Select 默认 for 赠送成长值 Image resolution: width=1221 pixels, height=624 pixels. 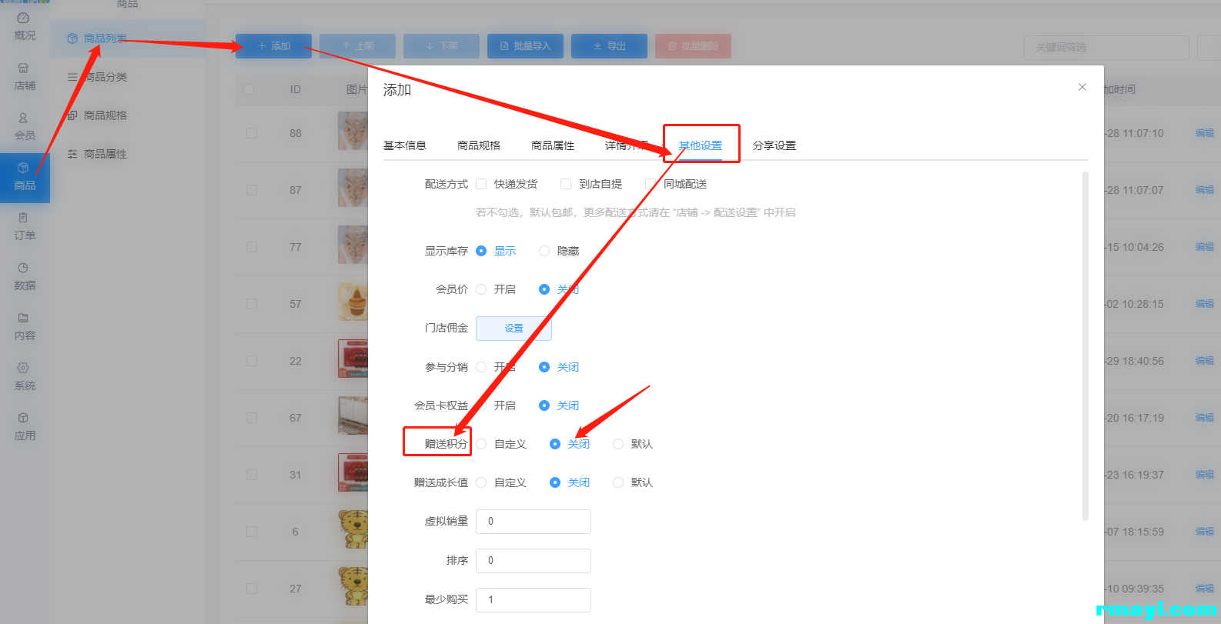click(618, 482)
